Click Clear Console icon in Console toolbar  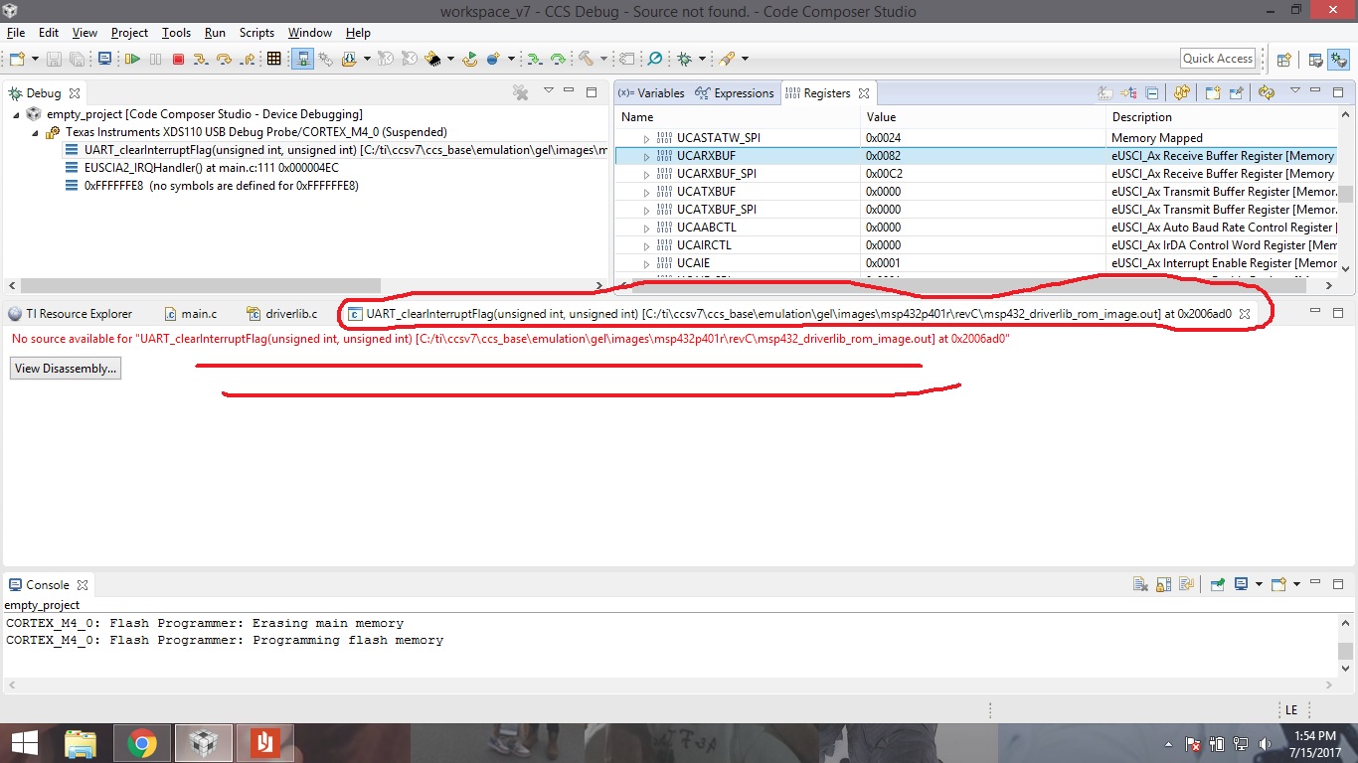point(1141,584)
